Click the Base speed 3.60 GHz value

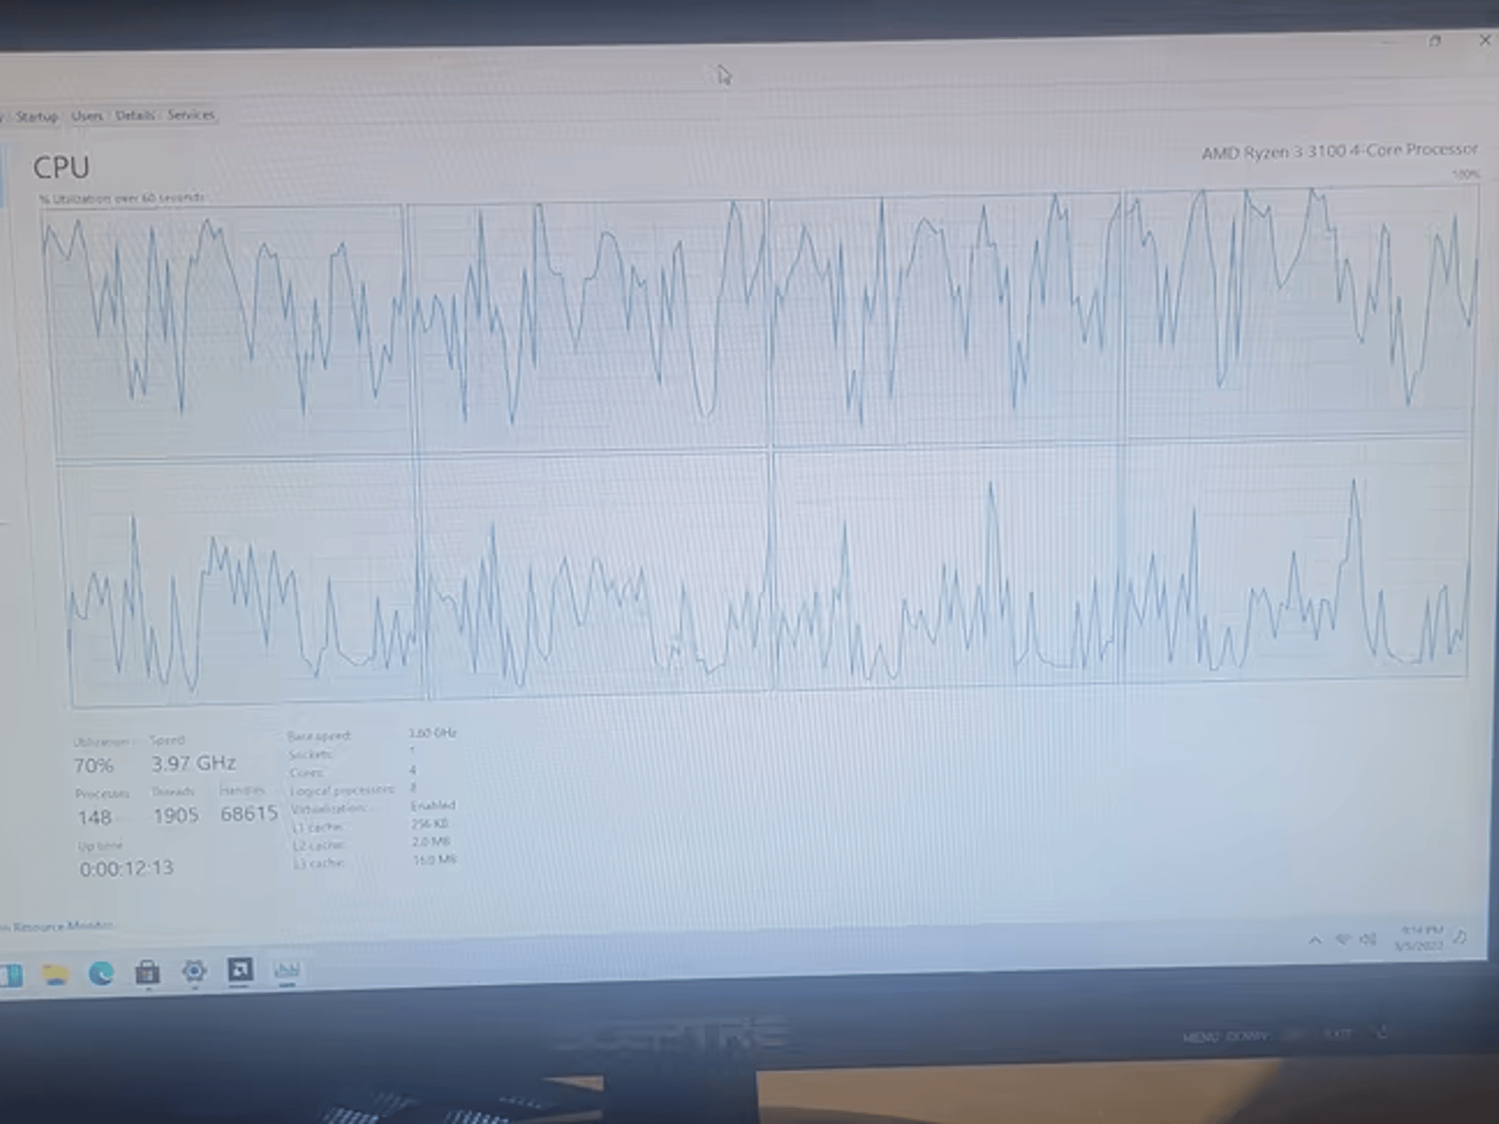point(433,733)
